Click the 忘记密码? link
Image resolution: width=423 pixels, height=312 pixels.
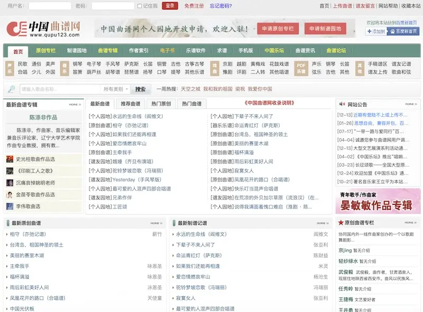(220, 6)
